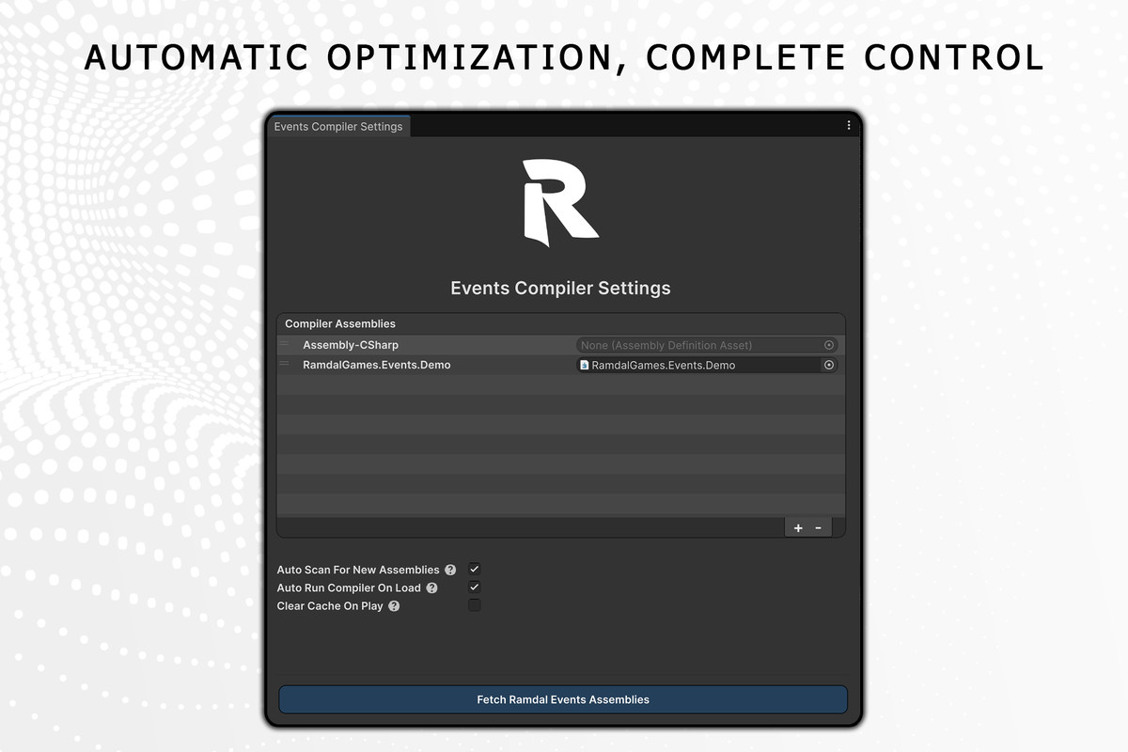Screen dimensions: 1128x752
Task: Click the asset file icon in Demo field
Action: pos(585,365)
